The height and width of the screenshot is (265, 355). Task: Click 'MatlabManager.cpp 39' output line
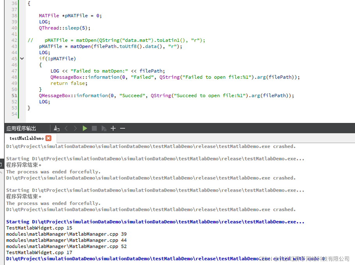point(66,234)
